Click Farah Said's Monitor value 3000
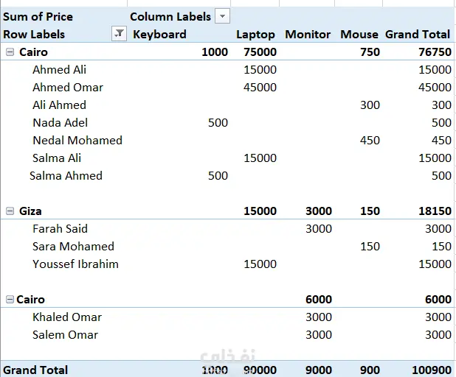The height and width of the screenshot is (377, 456). pyautogui.click(x=319, y=229)
